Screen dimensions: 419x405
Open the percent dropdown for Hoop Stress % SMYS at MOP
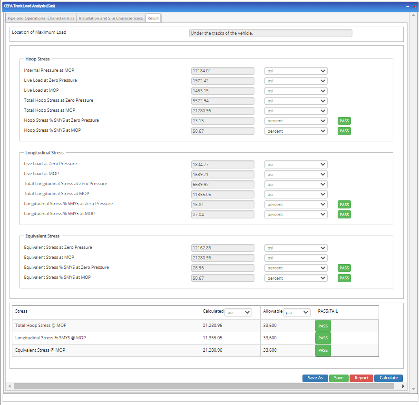click(296, 131)
